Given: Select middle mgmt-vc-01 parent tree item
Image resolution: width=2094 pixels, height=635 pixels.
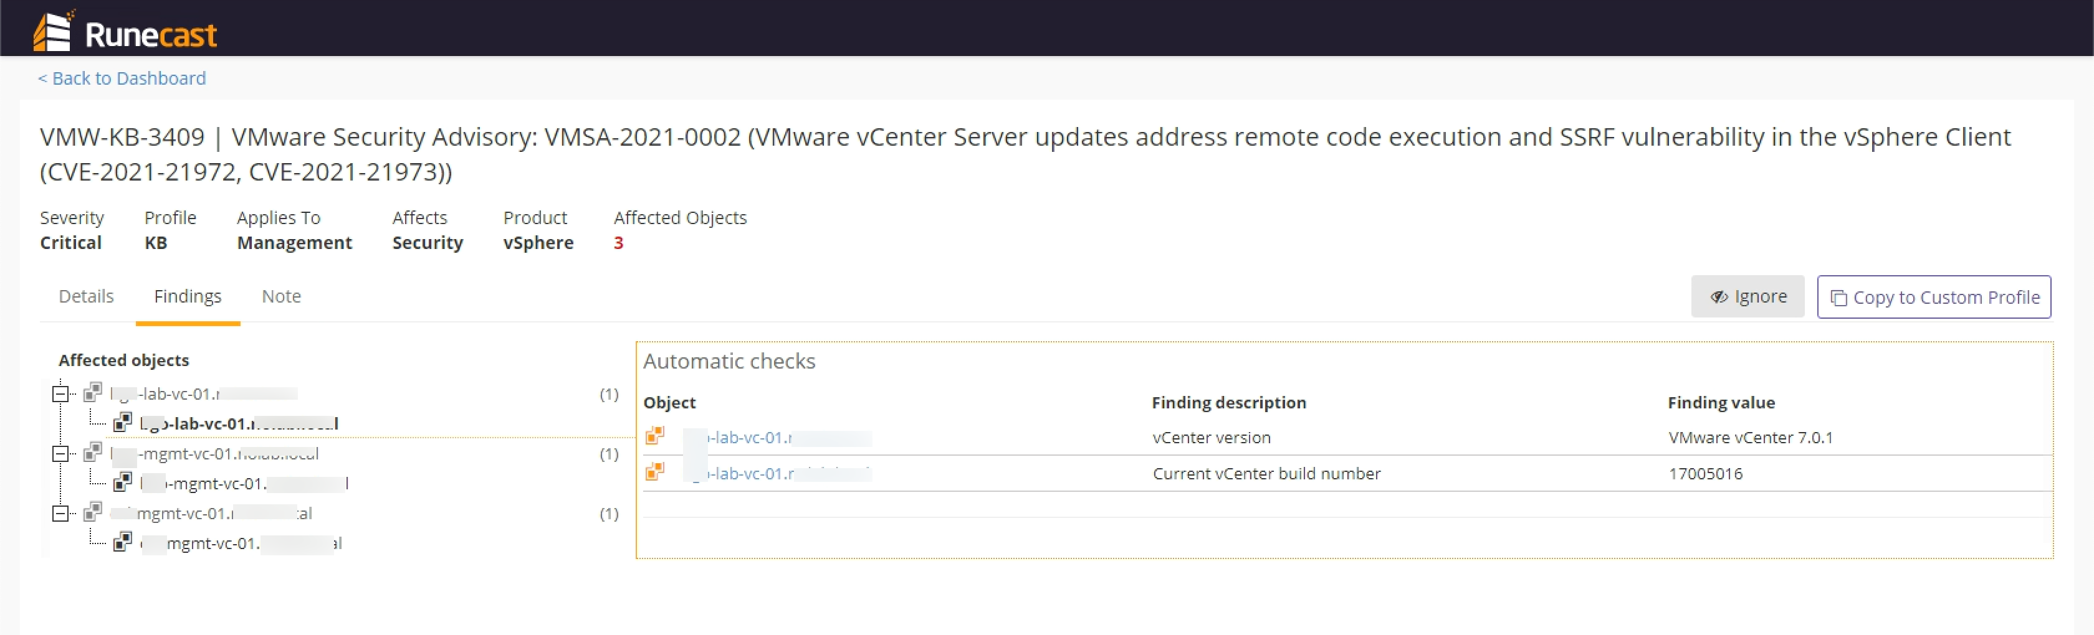Looking at the screenshot, I should tap(214, 454).
